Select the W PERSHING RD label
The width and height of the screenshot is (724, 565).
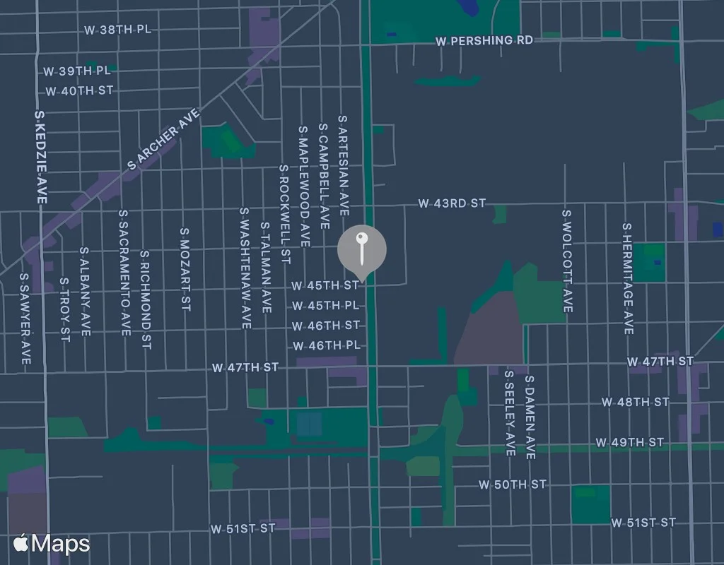484,40
